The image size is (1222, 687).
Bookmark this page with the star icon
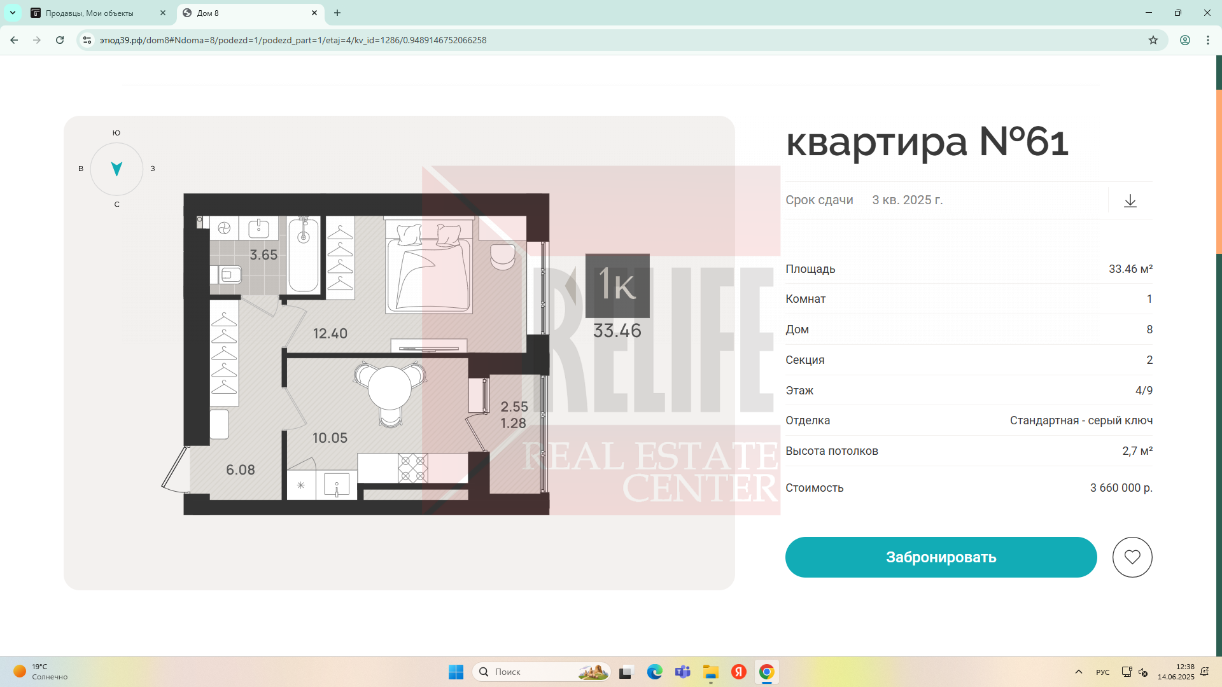[1153, 40]
